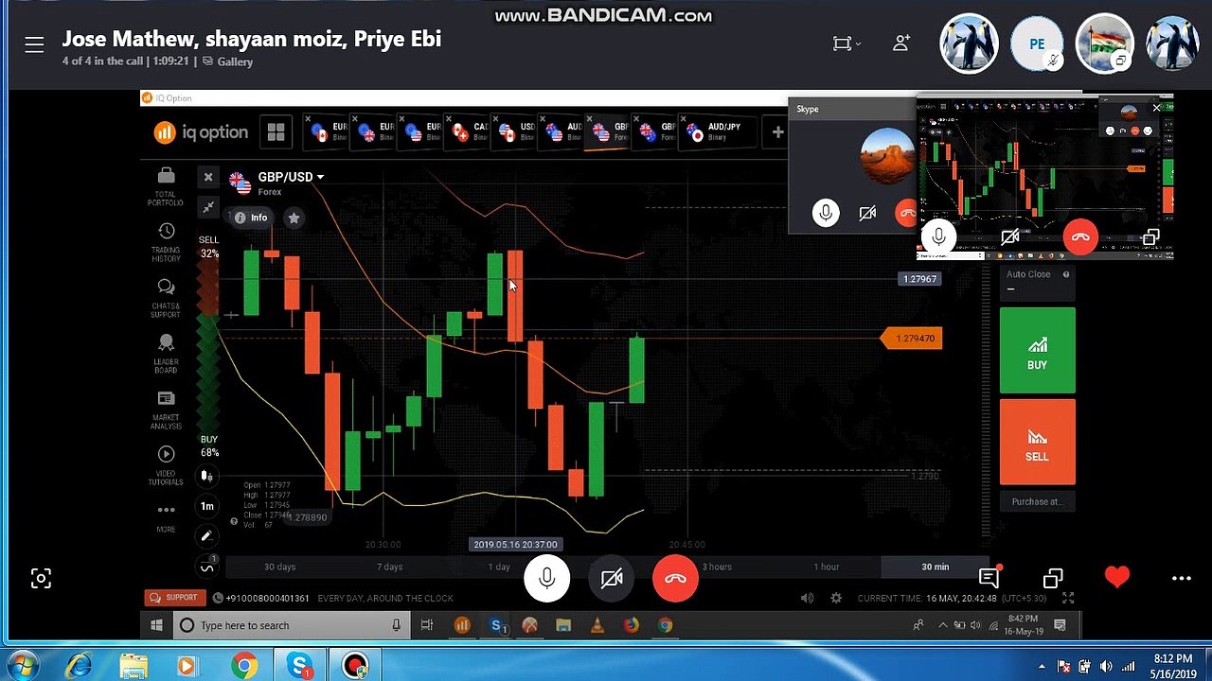This screenshot has width=1212, height=681.
Task: Change the chart type candle icon
Action: click(x=207, y=477)
